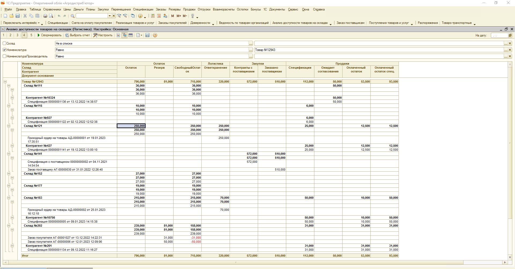Click the M+ memory button

click(179, 16)
